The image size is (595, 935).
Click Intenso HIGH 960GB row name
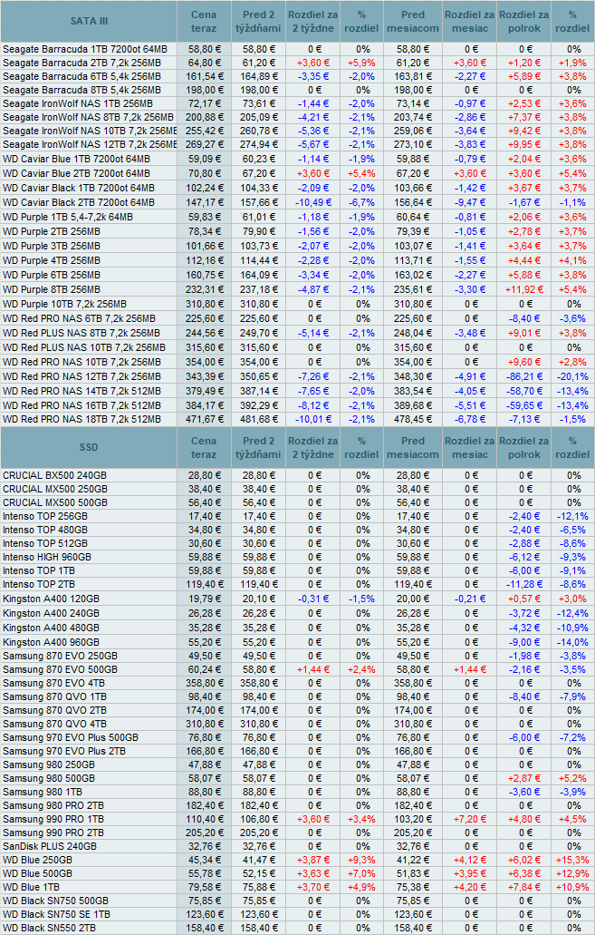(x=47, y=557)
